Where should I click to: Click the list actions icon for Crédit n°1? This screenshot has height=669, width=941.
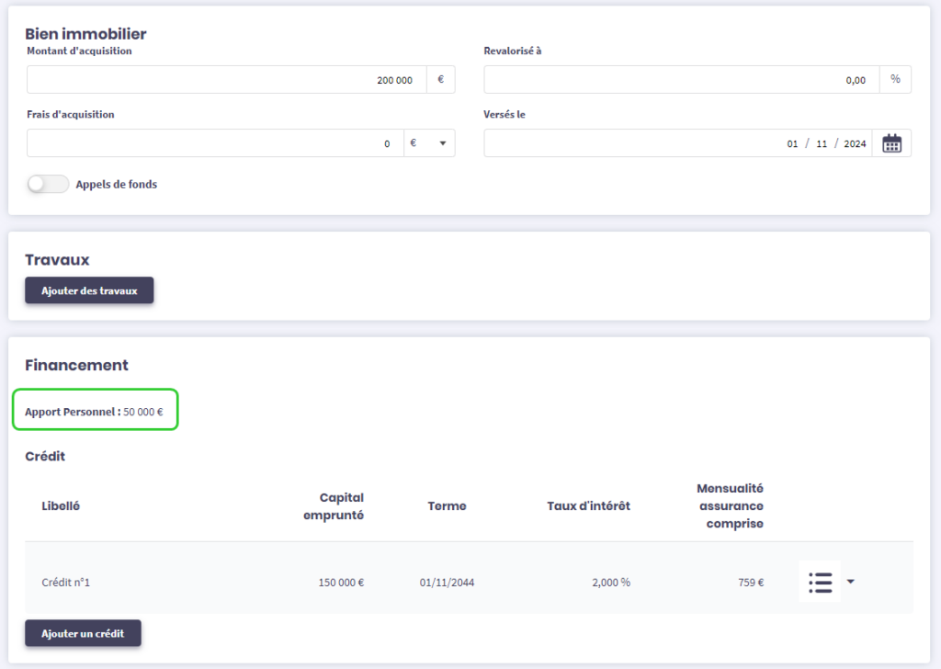[x=820, y=582]
